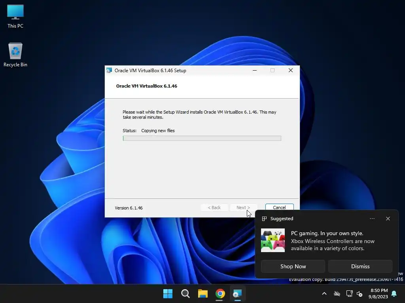The height and width of the screenshot is (303, 405).
Task: Launch Google Chrome from the taskbar
Action: (x=220, y=294)
